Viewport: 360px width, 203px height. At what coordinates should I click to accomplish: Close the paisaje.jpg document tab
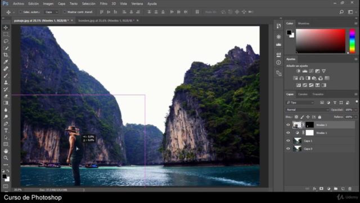72,20
